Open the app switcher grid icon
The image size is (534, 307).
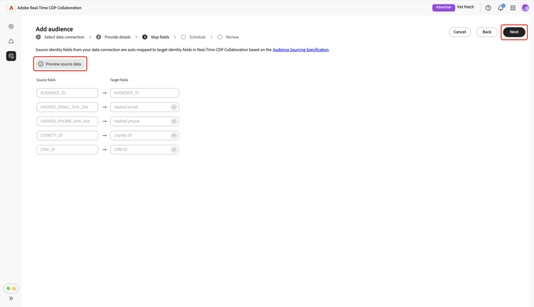coord(513,8)
